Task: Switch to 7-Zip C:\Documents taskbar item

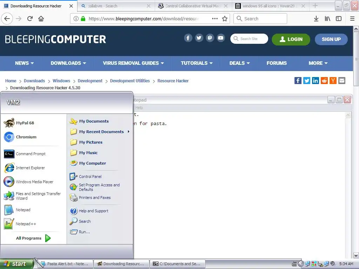Action: (x=177, y=264)
